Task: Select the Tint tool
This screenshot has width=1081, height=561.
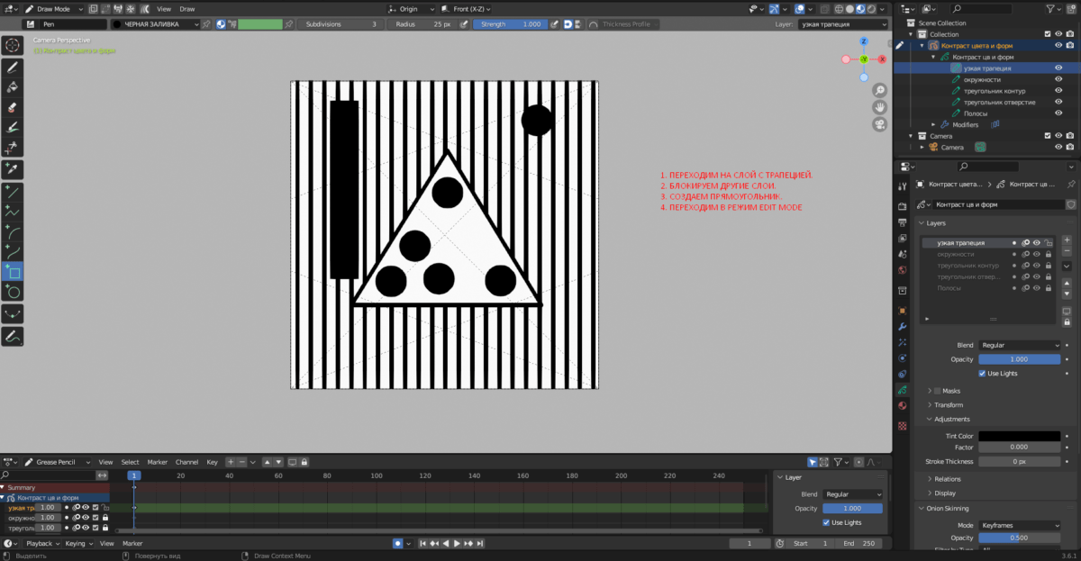Action: 13,128
